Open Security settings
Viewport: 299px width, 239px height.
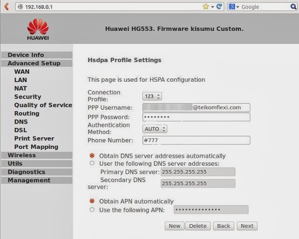click(28, 97)
